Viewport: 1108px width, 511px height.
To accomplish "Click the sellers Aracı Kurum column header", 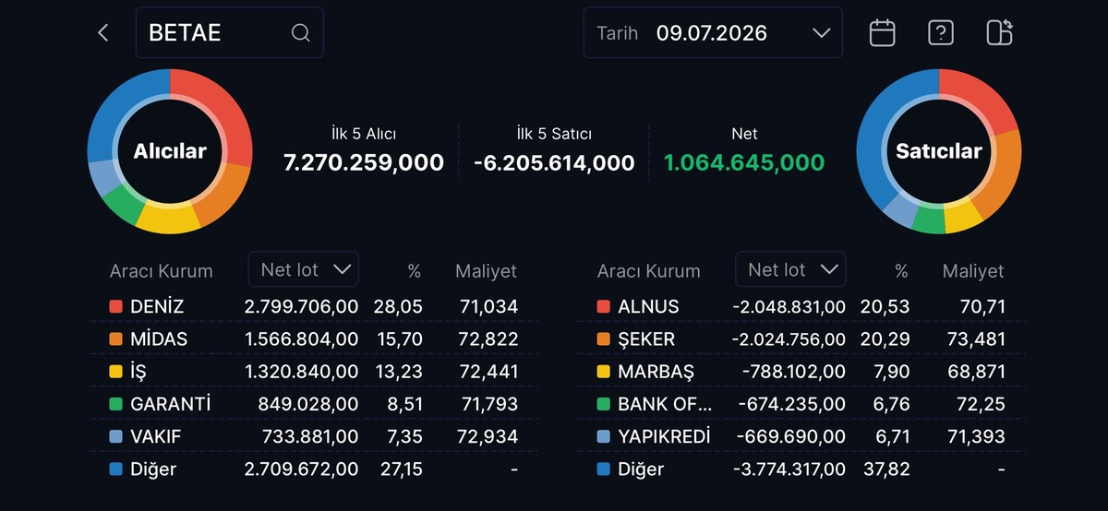I will 648,271.
